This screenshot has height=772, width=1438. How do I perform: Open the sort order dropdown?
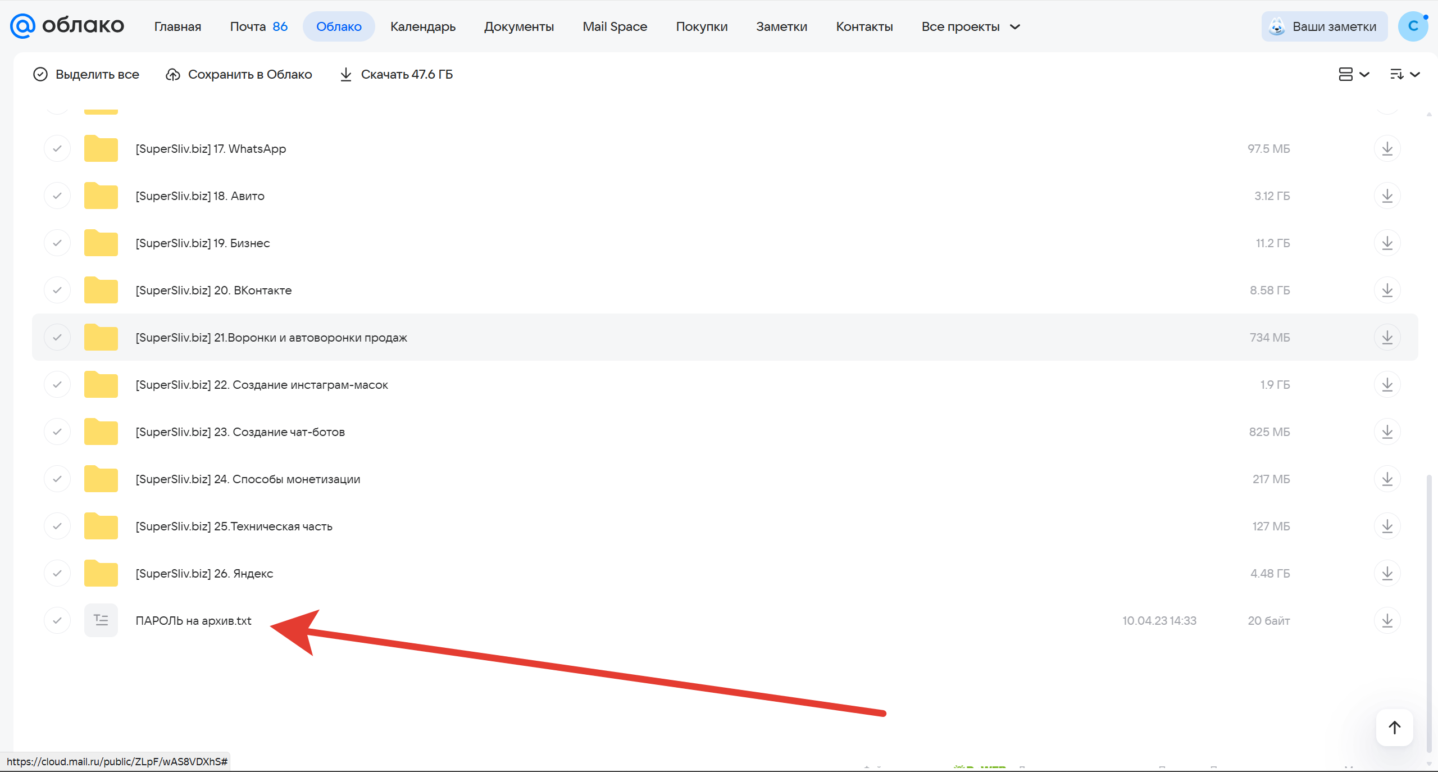coord(1405,74)
